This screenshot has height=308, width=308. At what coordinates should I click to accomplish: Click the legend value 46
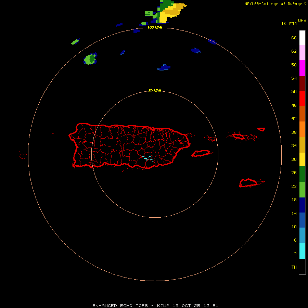coord(294,105)
